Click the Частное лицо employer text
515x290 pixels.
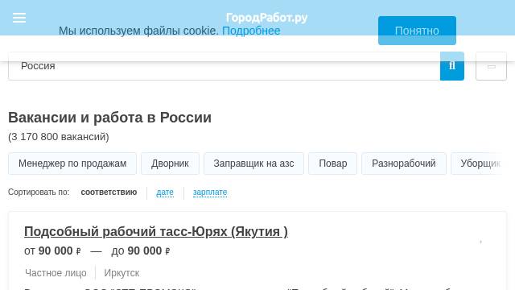coord(56,273)
